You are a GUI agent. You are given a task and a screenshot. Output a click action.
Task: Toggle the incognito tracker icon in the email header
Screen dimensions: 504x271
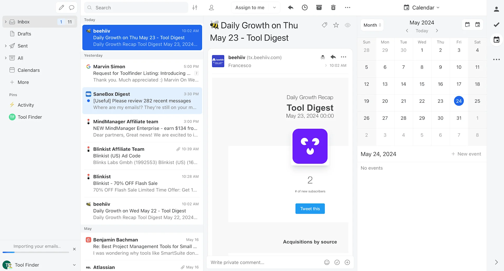[x=323, y=57]
